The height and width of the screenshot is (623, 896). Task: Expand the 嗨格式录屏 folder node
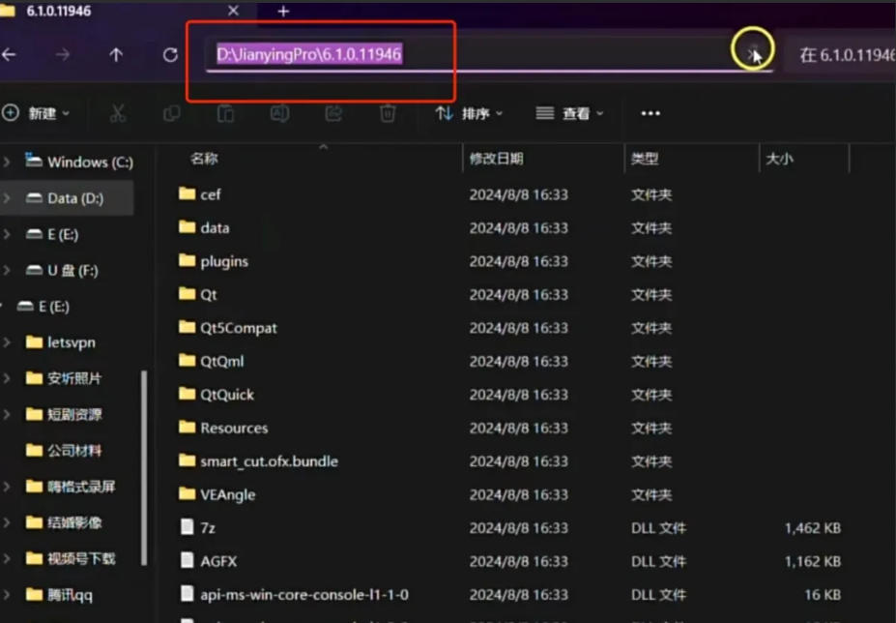click(x=7, y=487)
